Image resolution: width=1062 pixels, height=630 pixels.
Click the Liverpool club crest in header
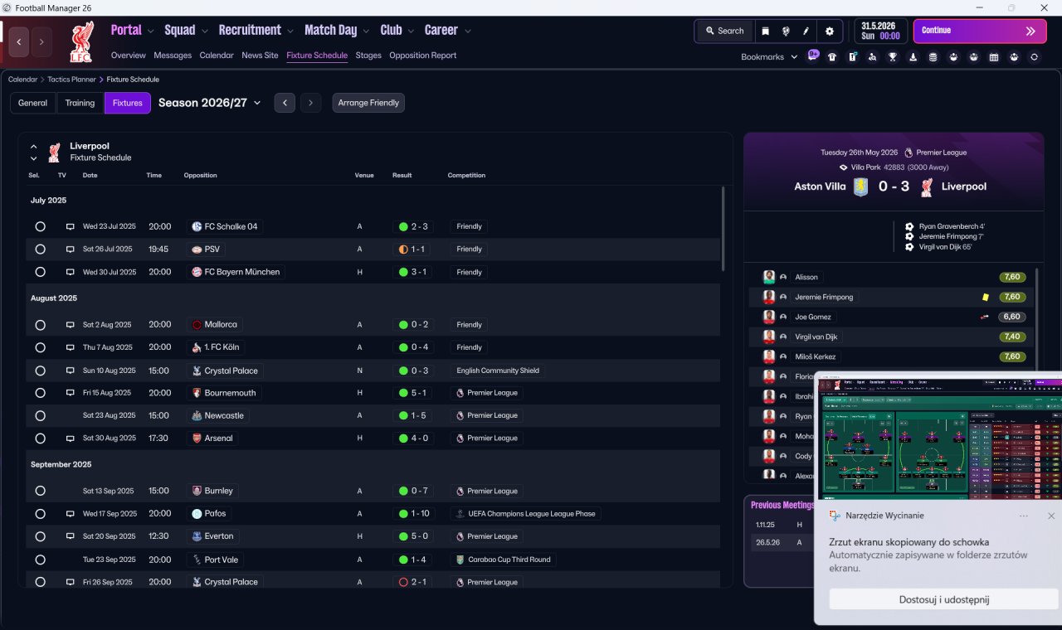point(81,42)
